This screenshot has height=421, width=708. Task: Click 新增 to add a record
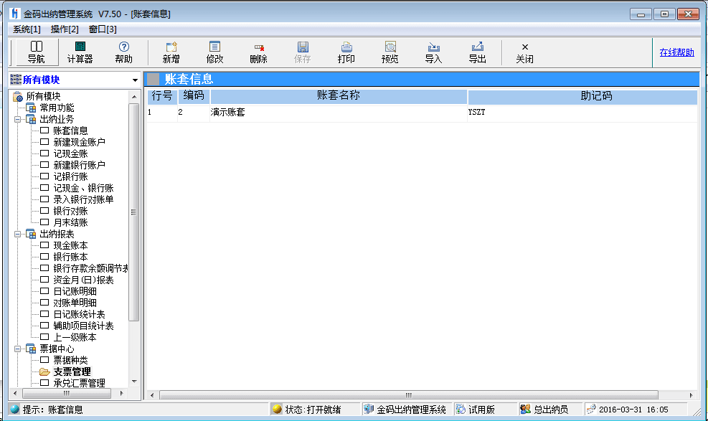[171, 52]
